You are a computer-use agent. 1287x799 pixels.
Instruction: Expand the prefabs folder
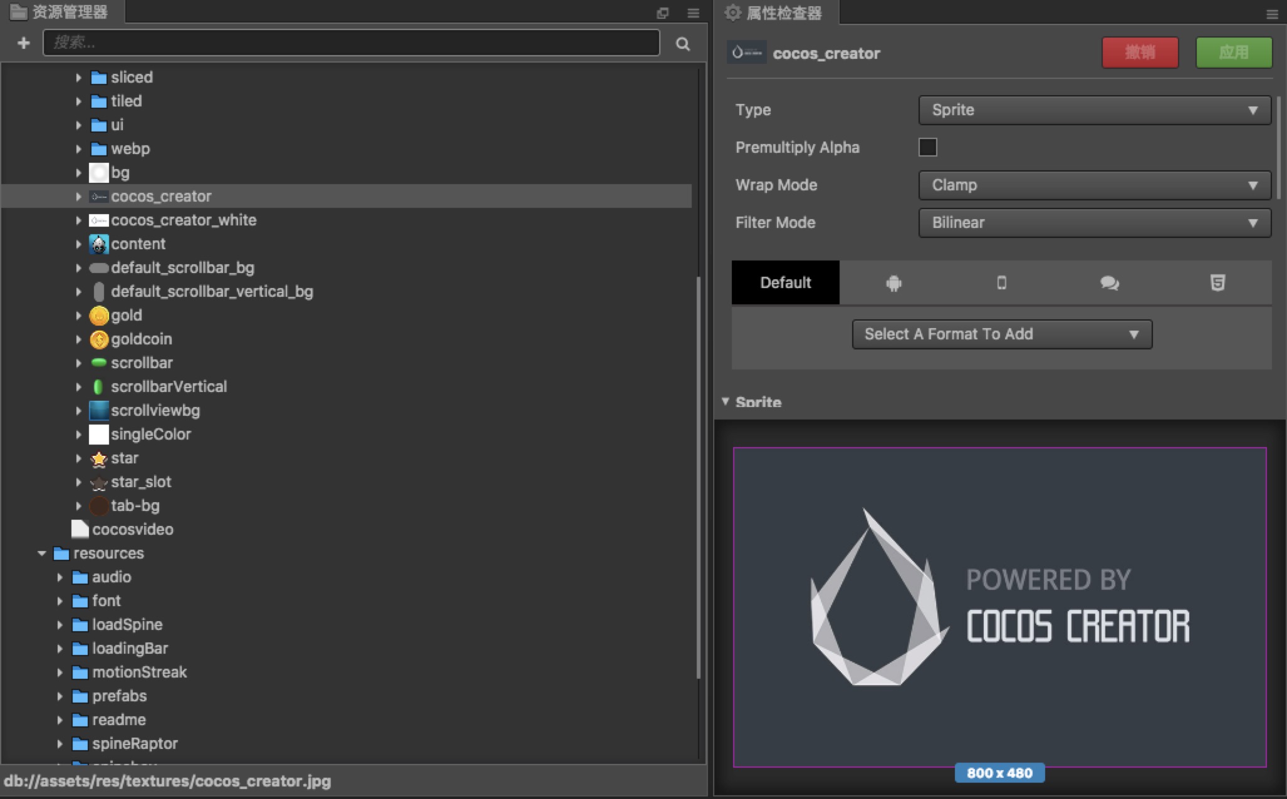click(x=60, y=696)
